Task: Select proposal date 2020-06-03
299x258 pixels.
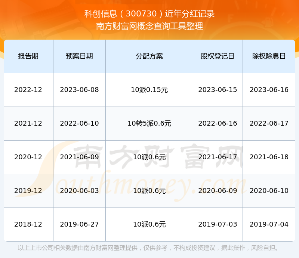Action: click(x=79, y=190)
